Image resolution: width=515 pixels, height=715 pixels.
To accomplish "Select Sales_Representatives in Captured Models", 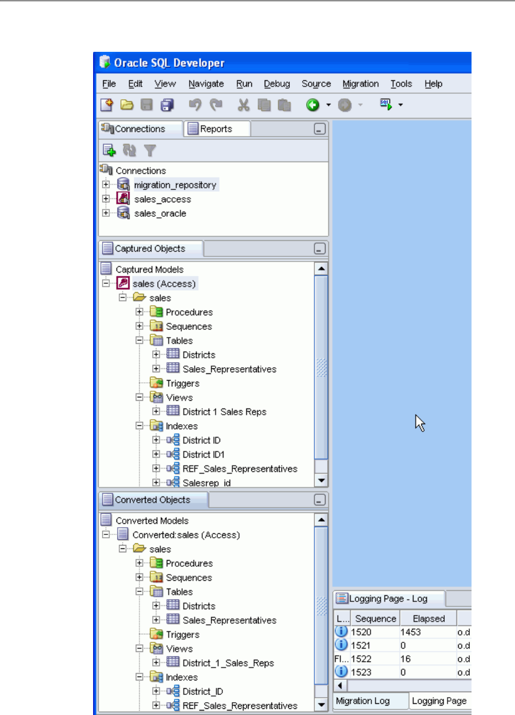I will [230, 369].
